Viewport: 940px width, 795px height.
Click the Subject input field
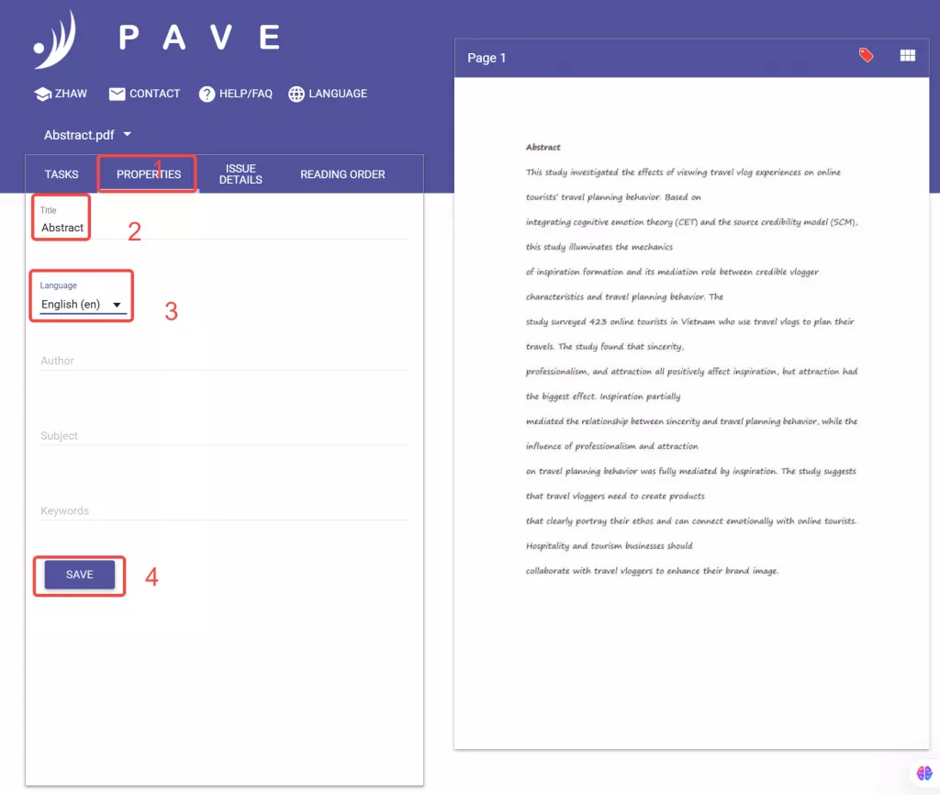point(224,436)
